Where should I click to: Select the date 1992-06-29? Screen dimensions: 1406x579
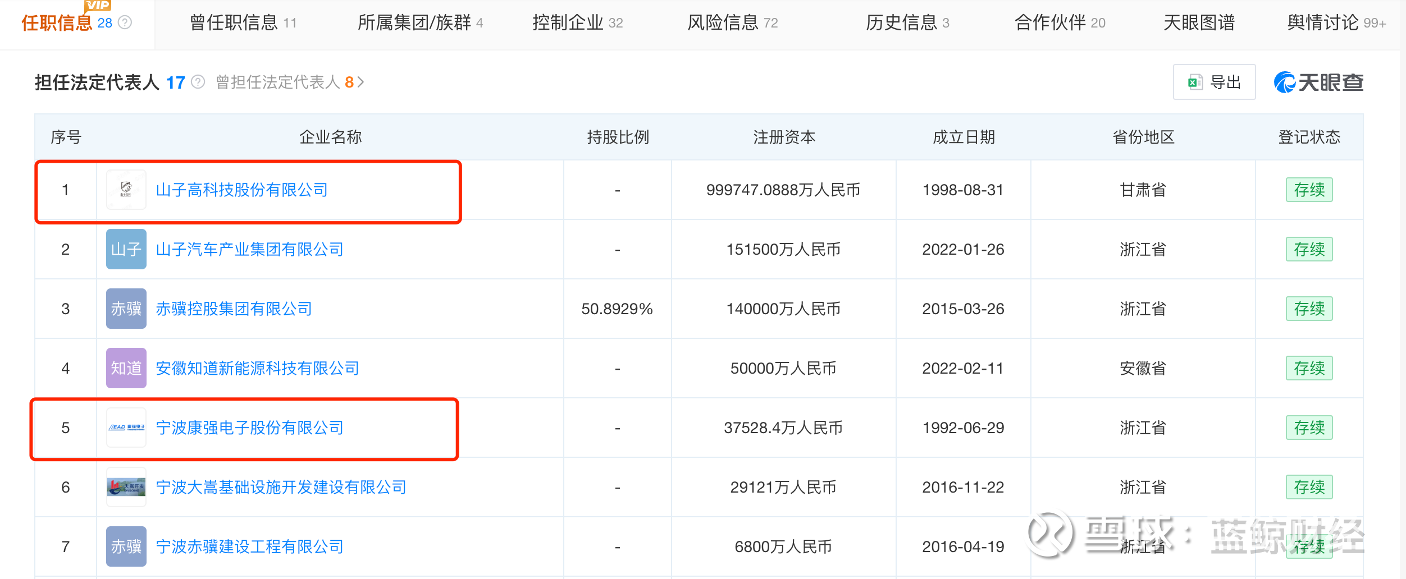pos(964,428)
